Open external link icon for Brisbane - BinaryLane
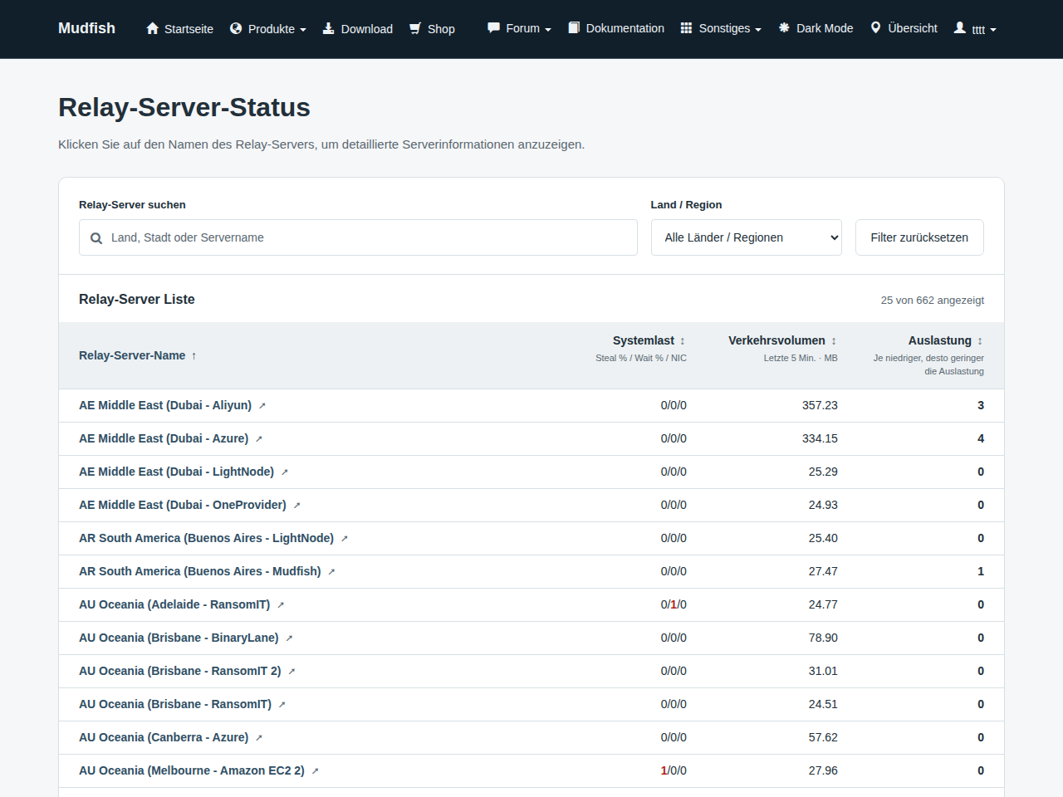 pos(290,638)
